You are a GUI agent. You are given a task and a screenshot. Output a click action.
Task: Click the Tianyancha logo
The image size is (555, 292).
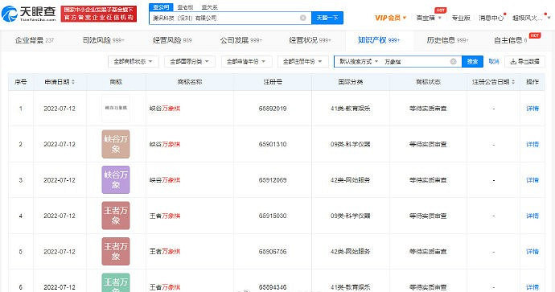(29, 14)
